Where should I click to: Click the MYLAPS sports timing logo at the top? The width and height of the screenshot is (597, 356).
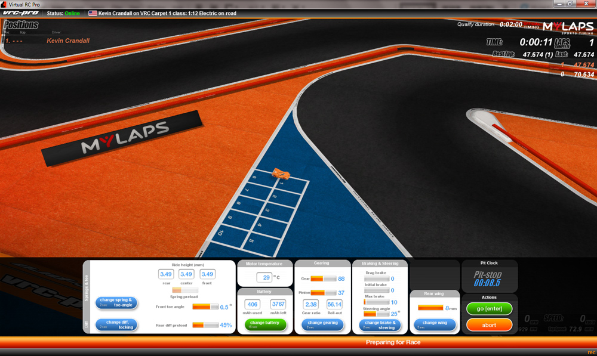[x=568, y=27]
